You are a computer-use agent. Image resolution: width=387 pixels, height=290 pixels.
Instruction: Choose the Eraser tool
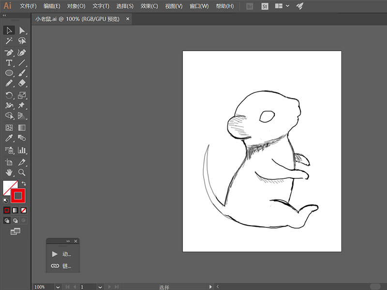[22, 83]
